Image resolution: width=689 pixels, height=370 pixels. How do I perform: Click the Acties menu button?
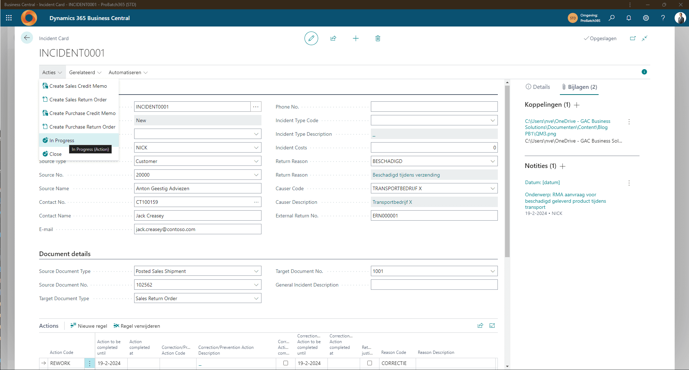(52, 72)
